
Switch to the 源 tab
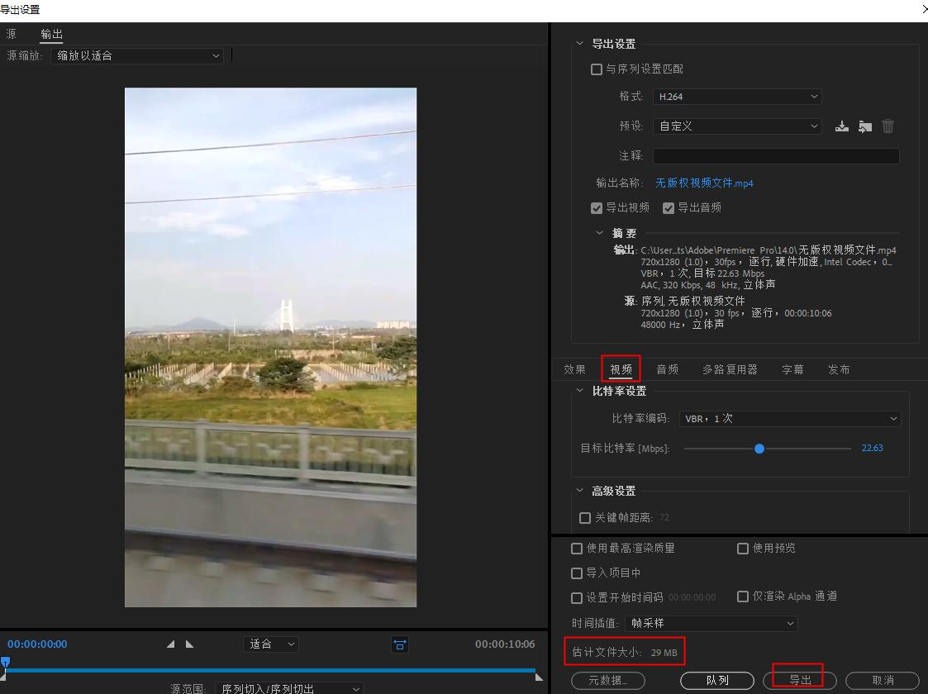pyautogui.click(x=11, y=34)
